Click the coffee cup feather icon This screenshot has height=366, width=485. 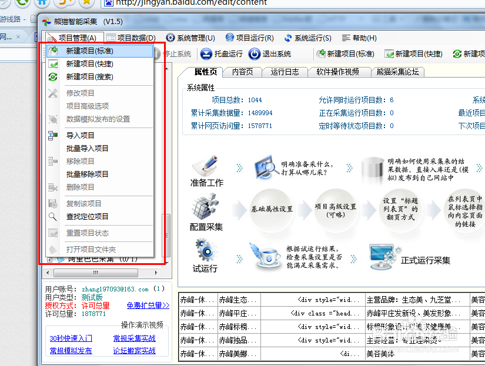pyautogui.click(x=266, y=256)
